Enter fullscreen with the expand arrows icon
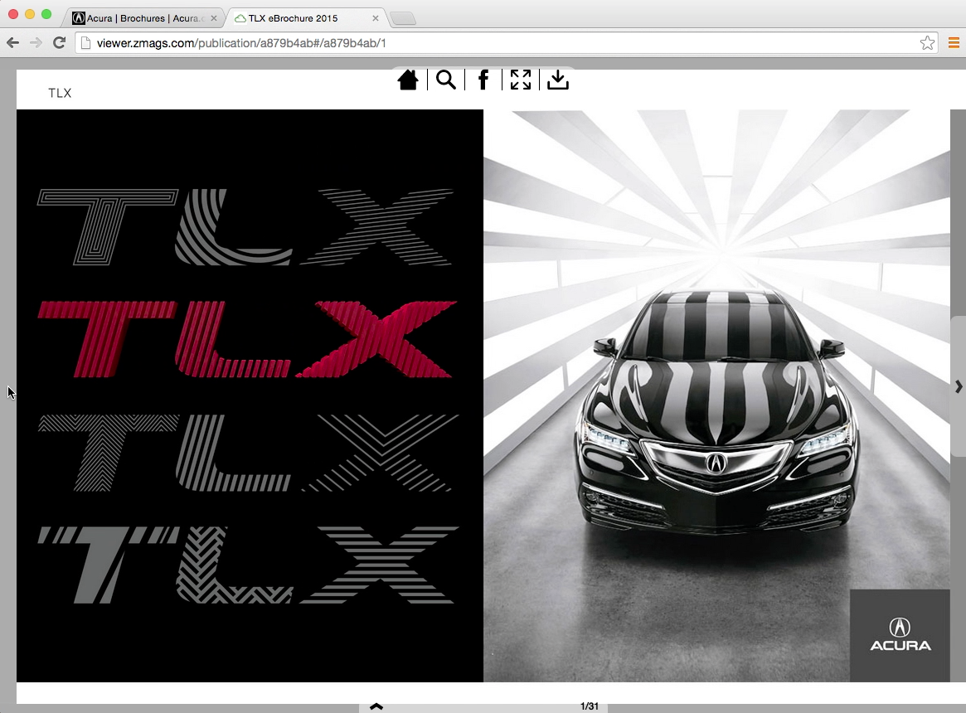Image resolution: width=966 pixels, height=713 pixels. click(x=521, y=80)
